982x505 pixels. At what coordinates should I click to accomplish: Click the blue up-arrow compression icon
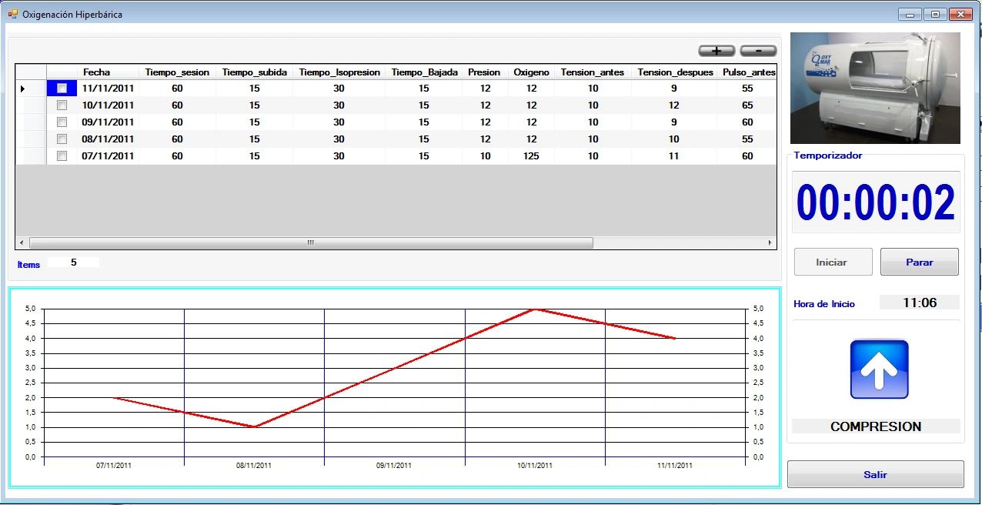[879, 370]
